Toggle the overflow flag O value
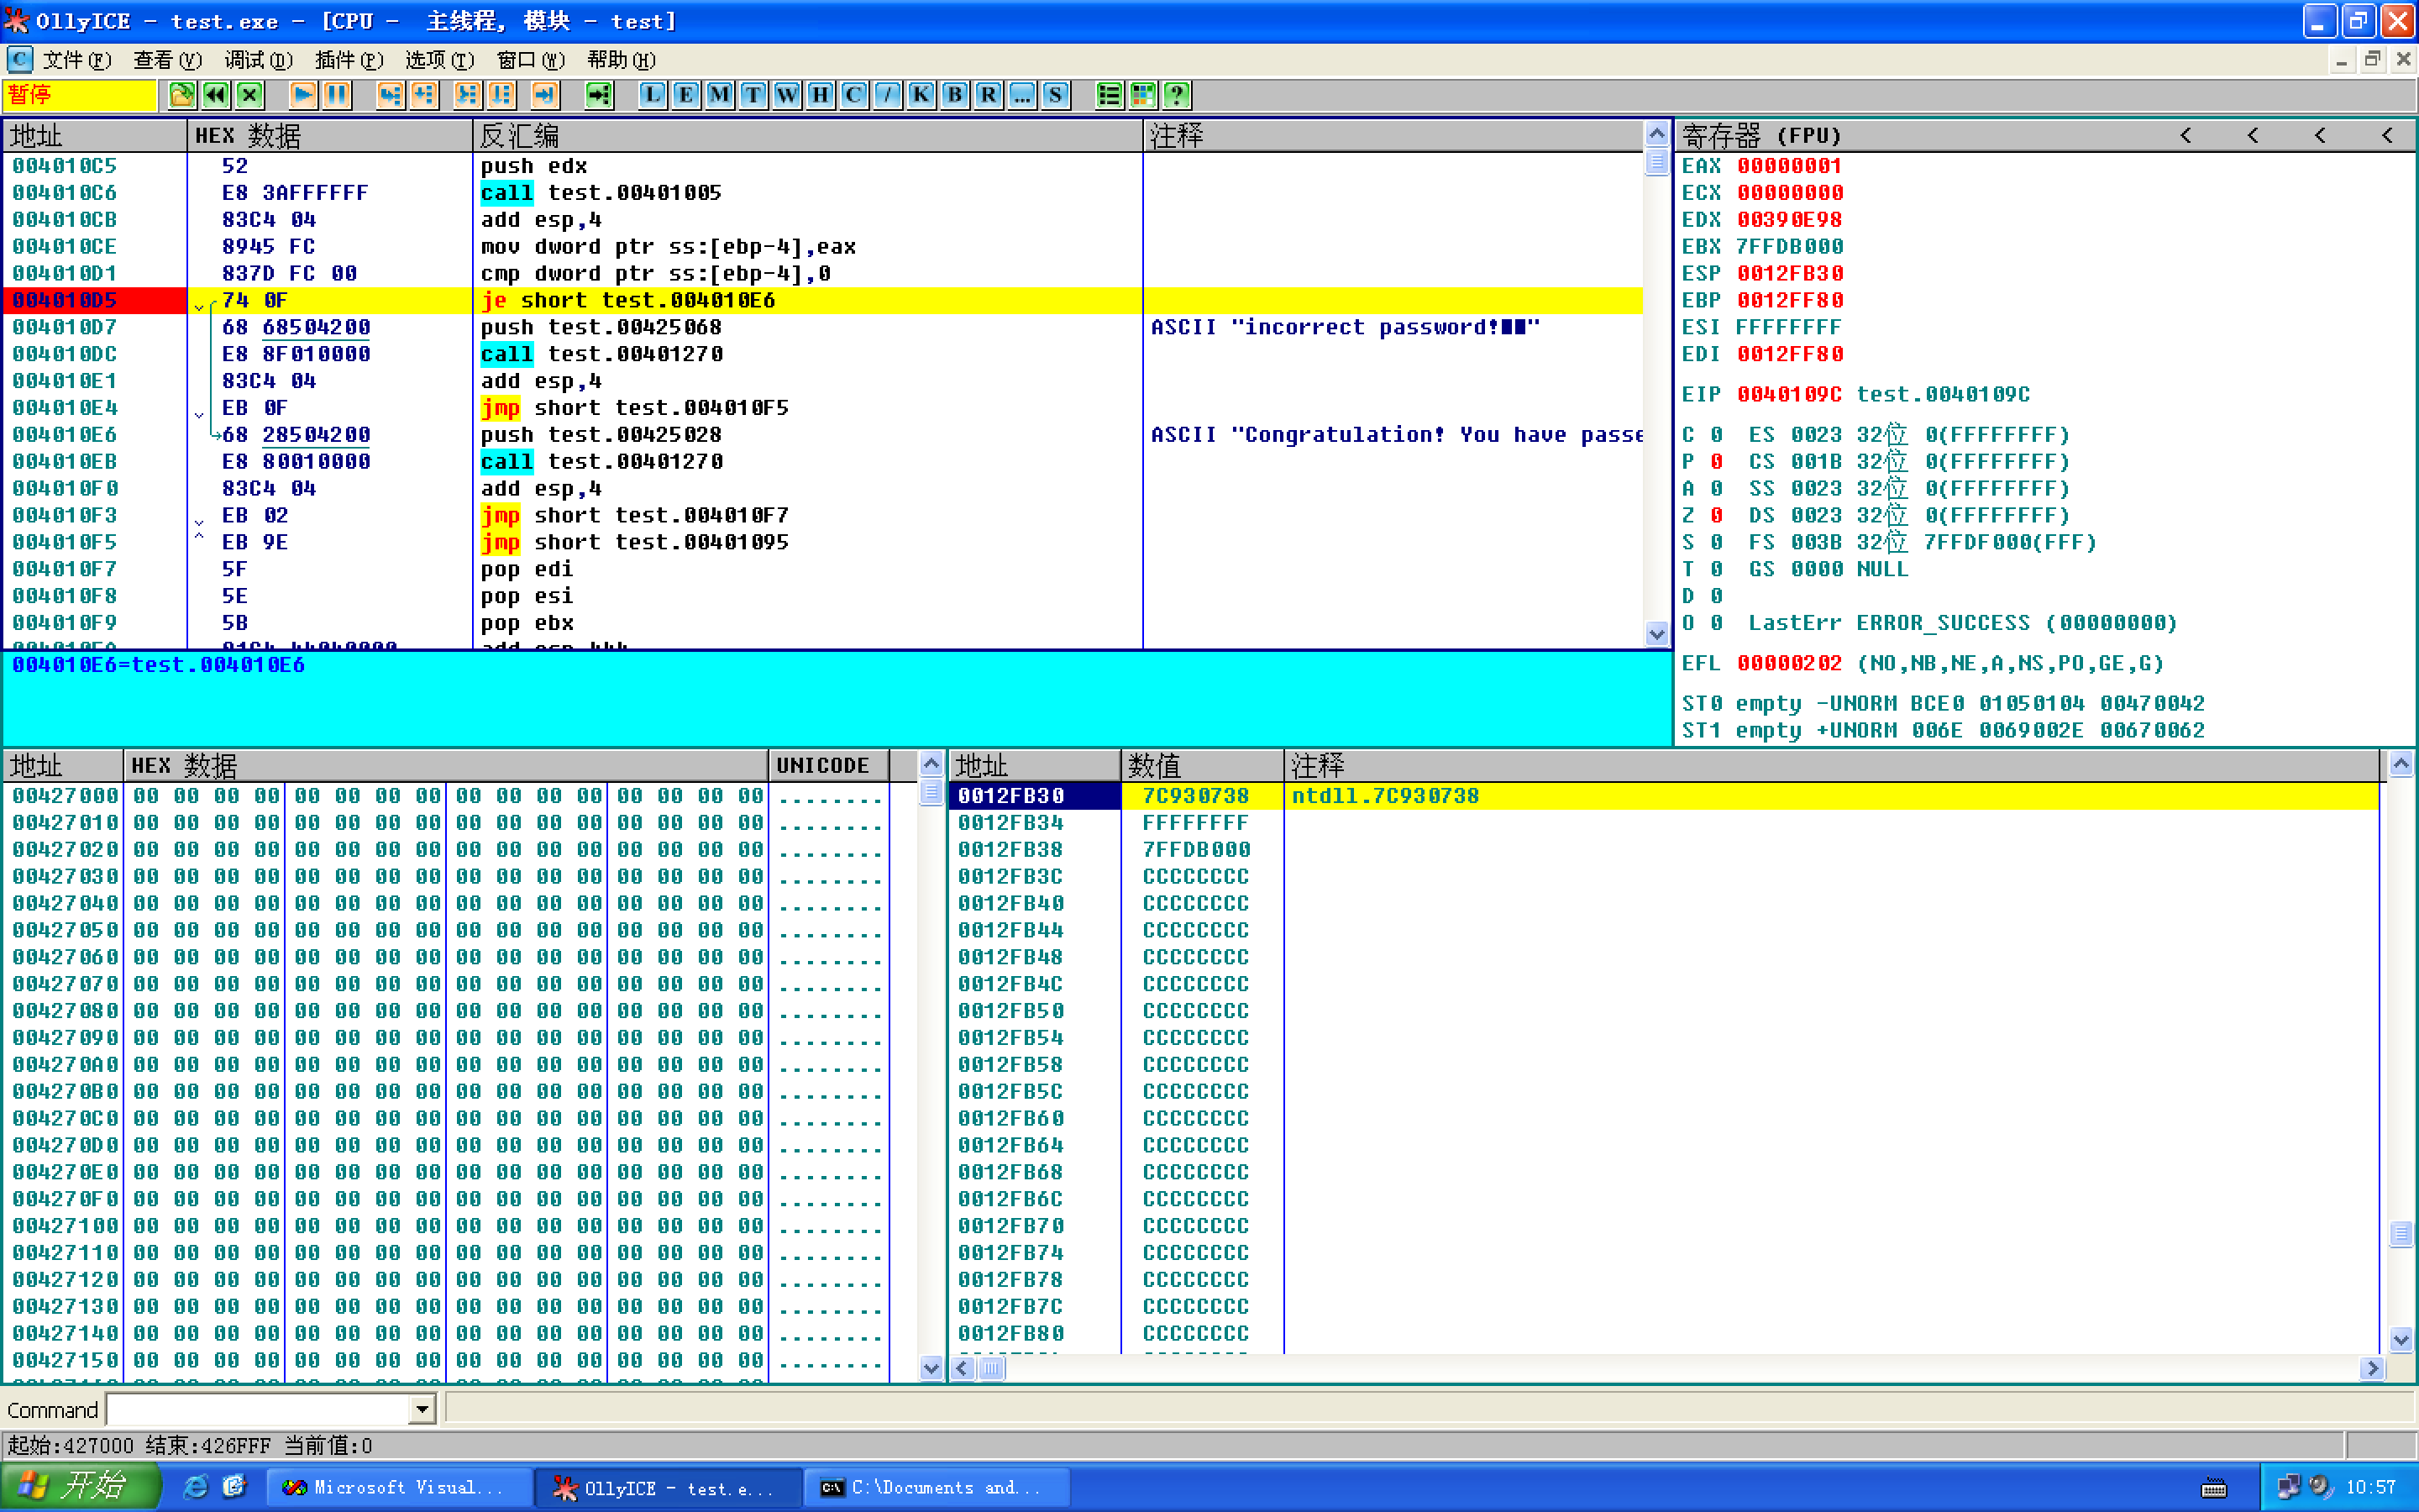Viewport: 2419px width, 1512px height. [1716, 623]
